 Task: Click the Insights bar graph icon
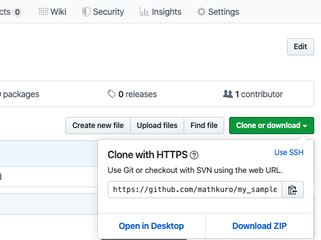(x=144, y=12)
